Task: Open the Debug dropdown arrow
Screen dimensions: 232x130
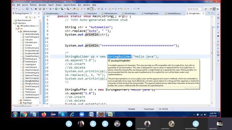Action: pyautogui.click(x=53, y=9)
